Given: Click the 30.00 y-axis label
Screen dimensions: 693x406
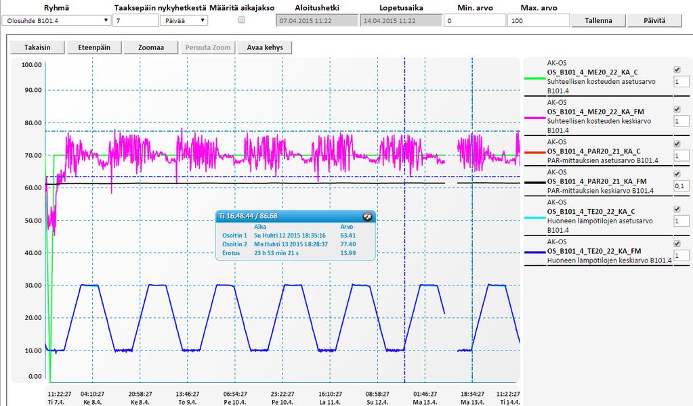Looking at the screenshot, I should pos(33,286).
